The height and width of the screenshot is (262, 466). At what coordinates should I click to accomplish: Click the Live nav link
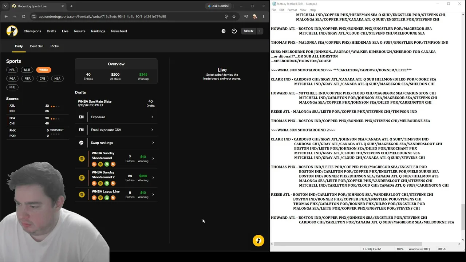tap(65, 31)
